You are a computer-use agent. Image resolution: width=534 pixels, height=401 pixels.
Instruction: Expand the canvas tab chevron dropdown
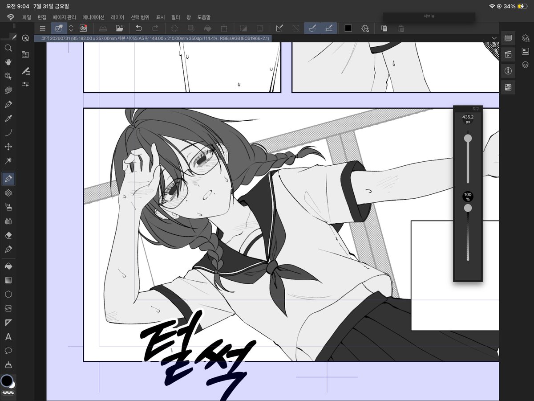pos(494,38)
